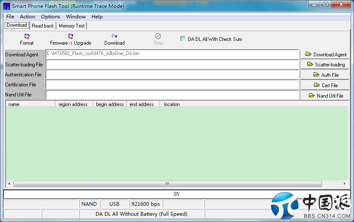Image resolution: width=354 pixels, height=222 pixels.
Task: Click the Certification File input field
Action: pos(172,85)
